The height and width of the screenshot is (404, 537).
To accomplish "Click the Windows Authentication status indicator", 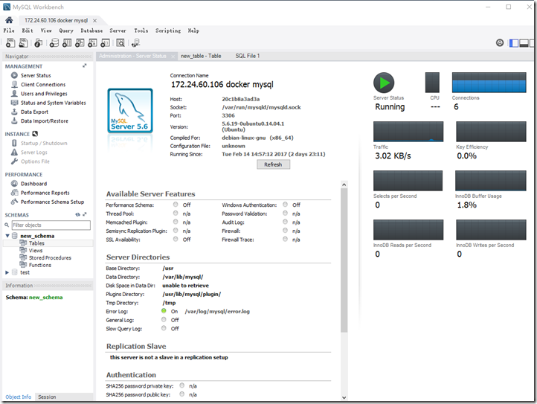I will pyautogui.click(x=285, y=204).
